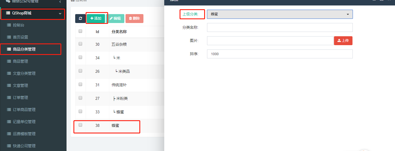
Task: Go to 记量单位管理 menu item
Action: click(24, 122)
